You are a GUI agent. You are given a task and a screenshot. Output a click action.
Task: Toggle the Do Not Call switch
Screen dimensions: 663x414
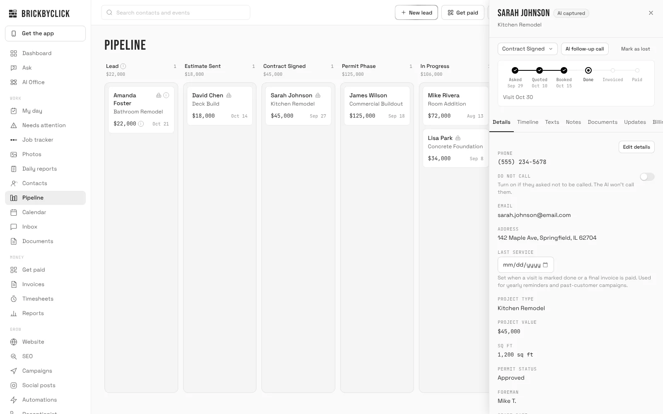[x=647, y=177]
